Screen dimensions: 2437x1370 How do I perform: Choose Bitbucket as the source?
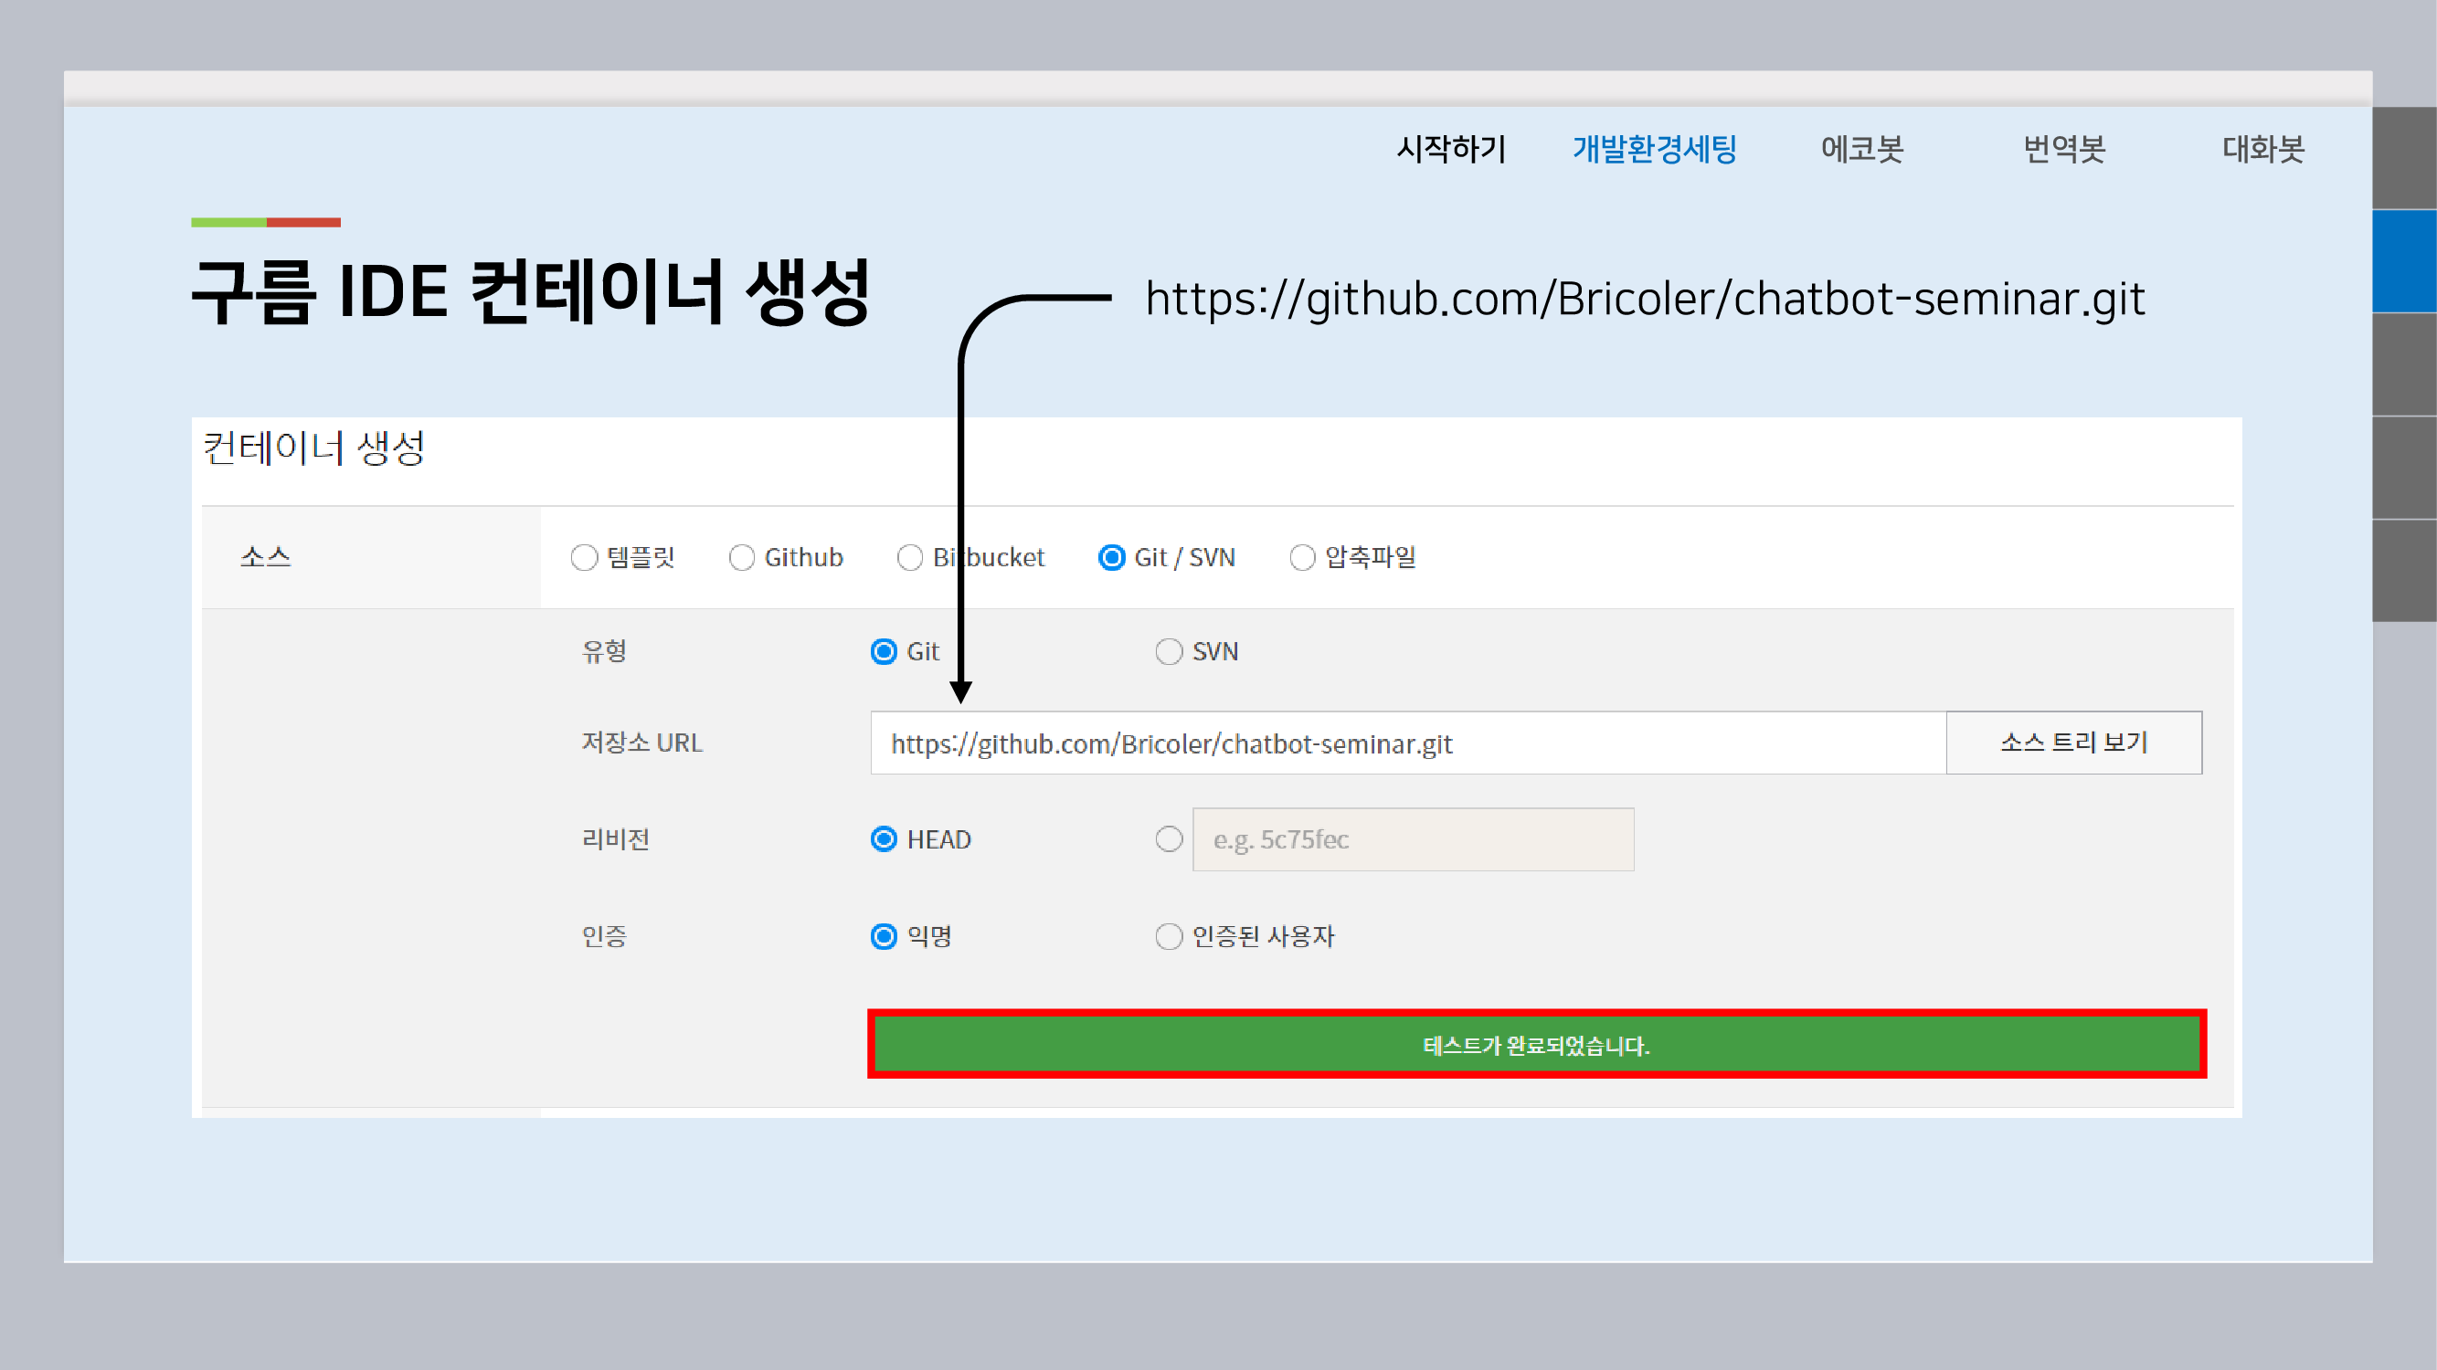pyautogui.click(x=909, y=558)
